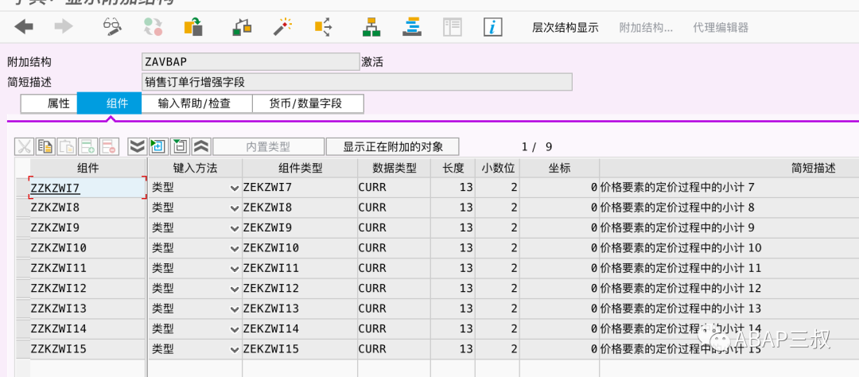Click component type ZEKZWI11

pos(300,269)
